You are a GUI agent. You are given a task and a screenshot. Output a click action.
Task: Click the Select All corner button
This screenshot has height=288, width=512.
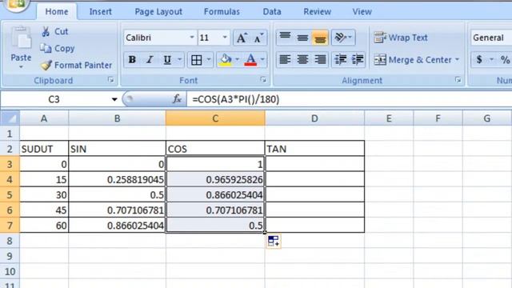pos(10,118)
